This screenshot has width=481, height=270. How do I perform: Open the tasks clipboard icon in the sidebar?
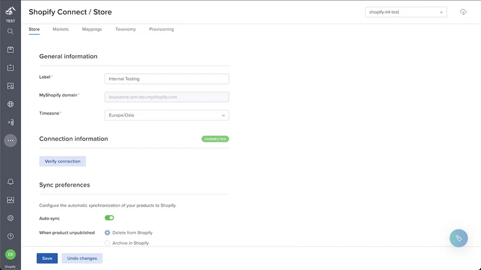click(x=10, y=68)
